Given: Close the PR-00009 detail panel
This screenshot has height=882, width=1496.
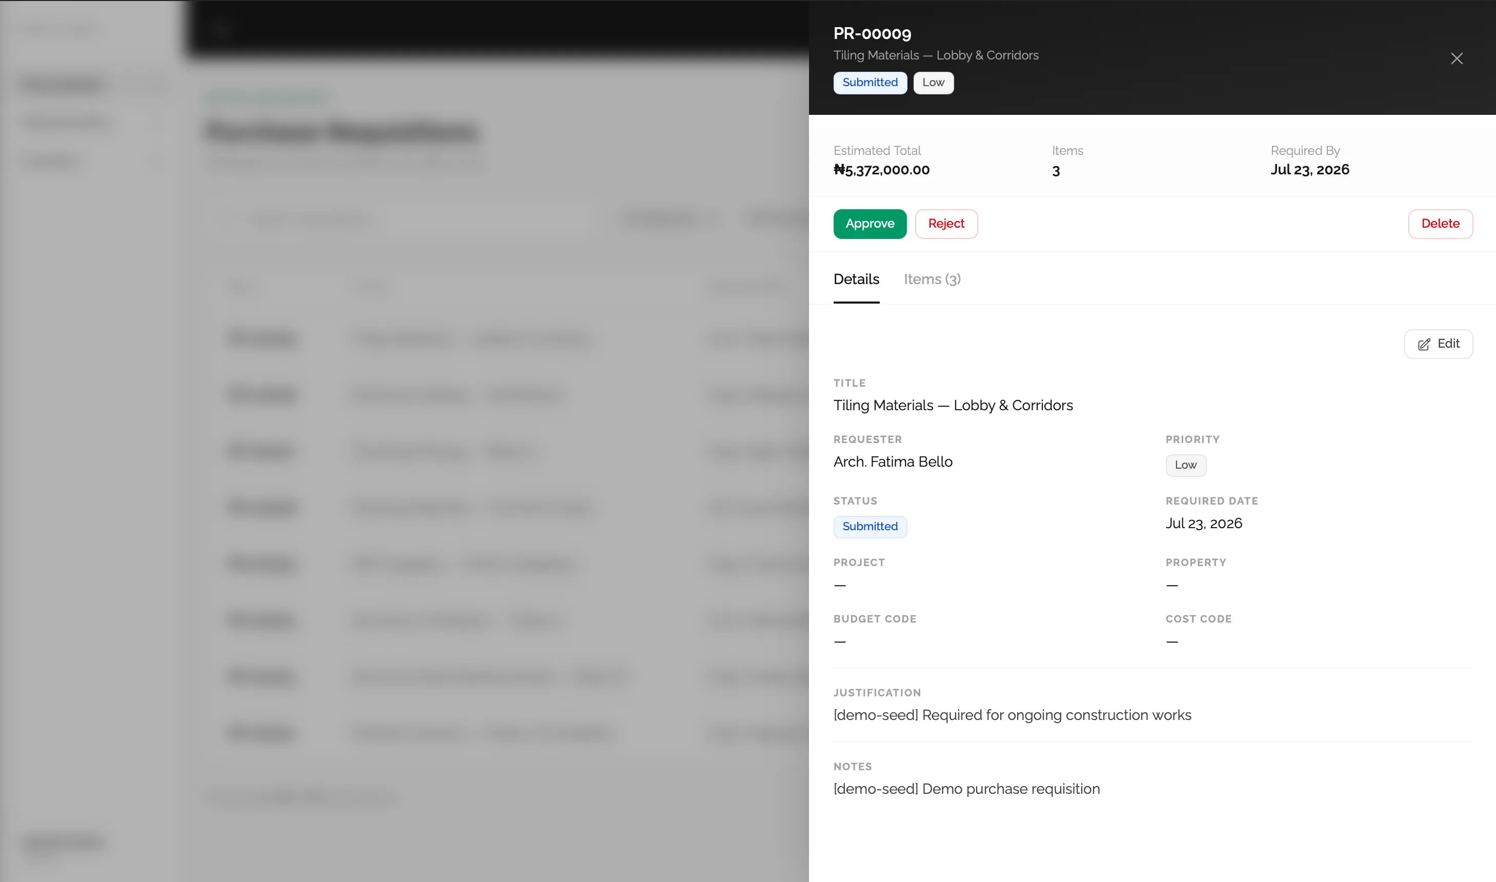Looking at the screenshot, I should (x=1456, y=58).
